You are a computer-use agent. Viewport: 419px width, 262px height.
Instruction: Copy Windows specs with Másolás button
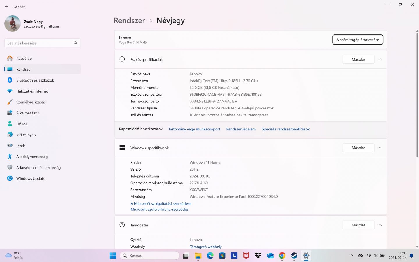click(358, 148)
